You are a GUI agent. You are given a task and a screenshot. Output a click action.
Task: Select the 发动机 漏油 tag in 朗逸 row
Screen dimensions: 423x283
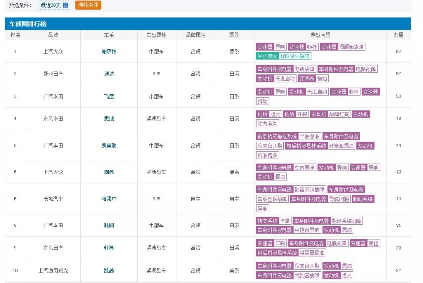(271, 177)
